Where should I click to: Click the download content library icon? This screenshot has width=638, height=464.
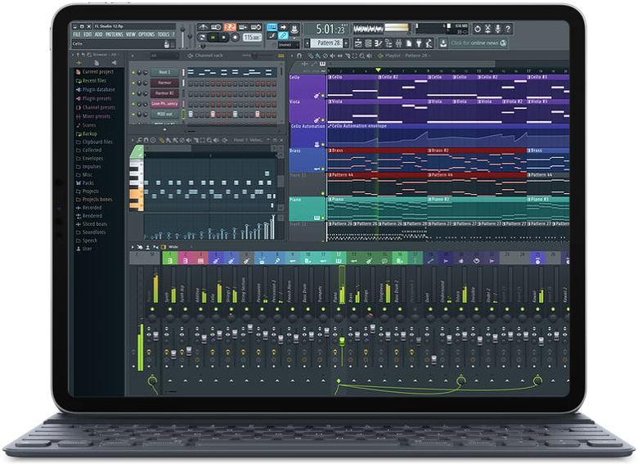[x=443, y=43]
